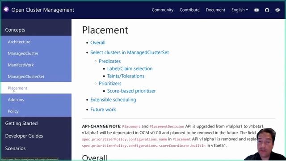
Task: Open the Contribute menu item
Action: pos(189,10)
